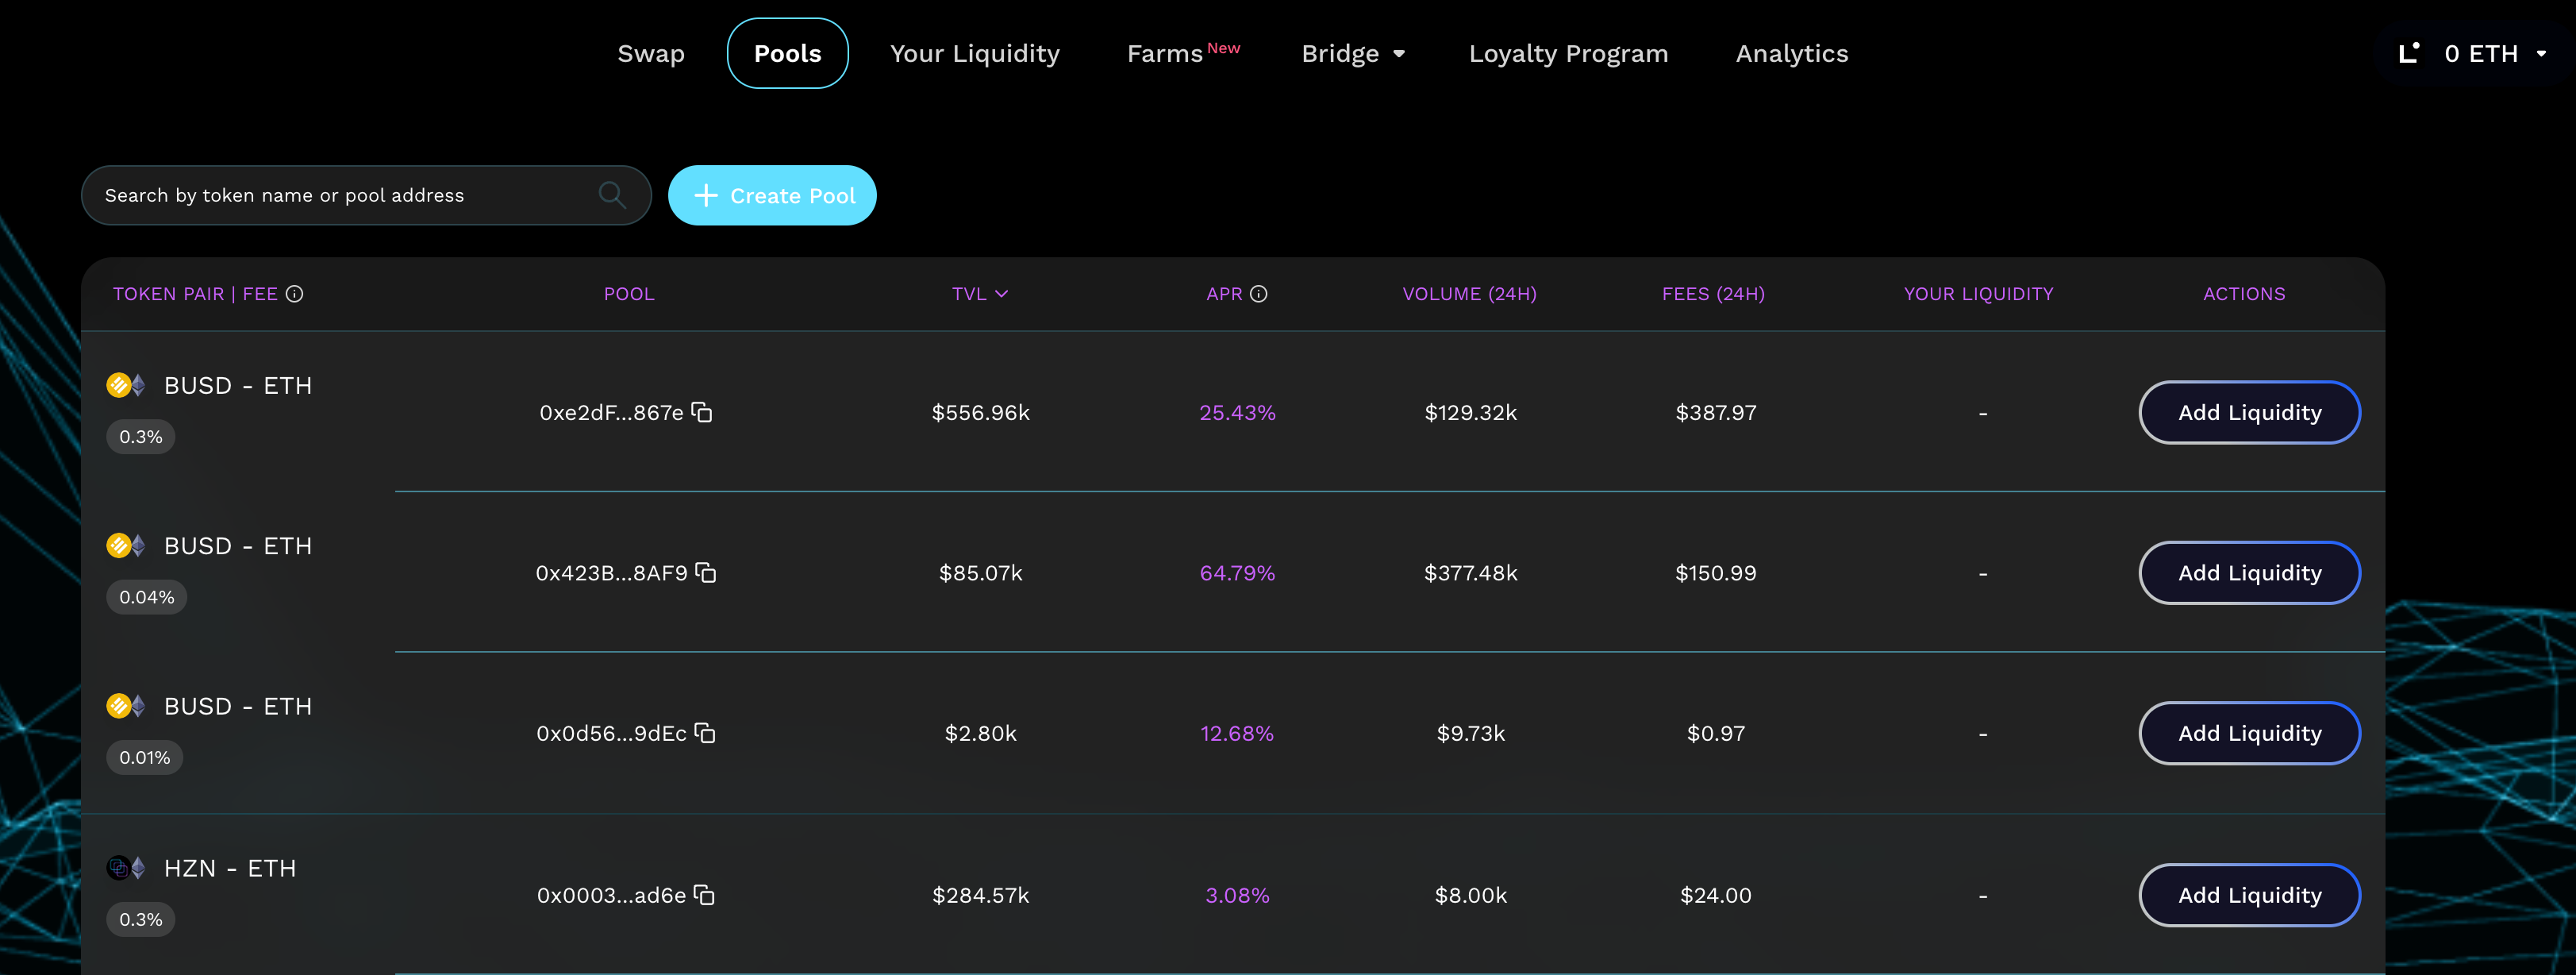2576x975 pixels.
Task: Copy pool address 0xe2dF...867e
Action: 702,412
